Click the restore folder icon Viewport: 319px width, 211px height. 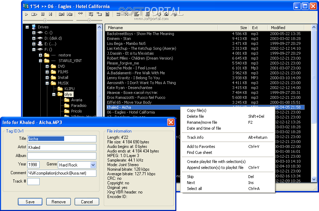(47, 55)
